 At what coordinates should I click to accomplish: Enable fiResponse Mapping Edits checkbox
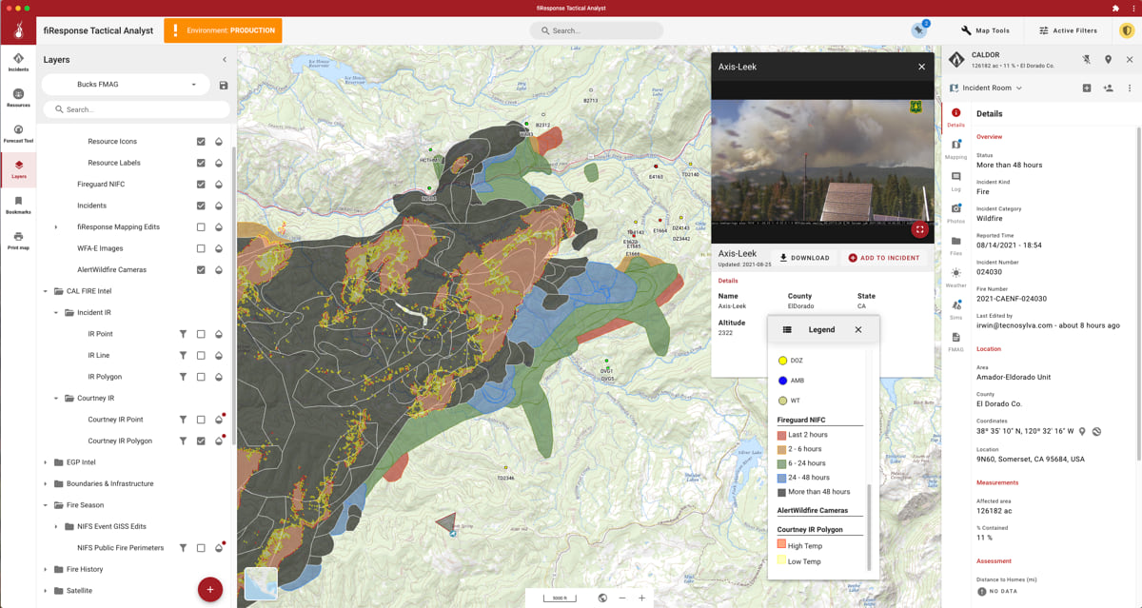tap(201, 226)
